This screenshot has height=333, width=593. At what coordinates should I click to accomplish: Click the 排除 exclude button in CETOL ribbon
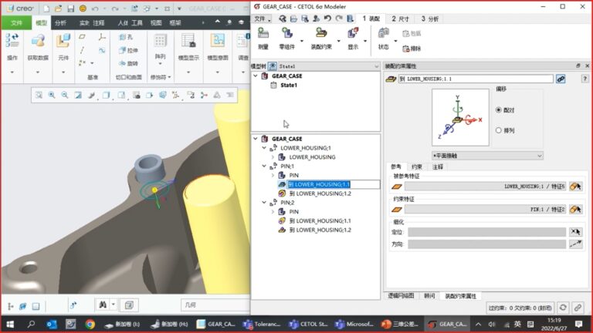tap(412, 49)
